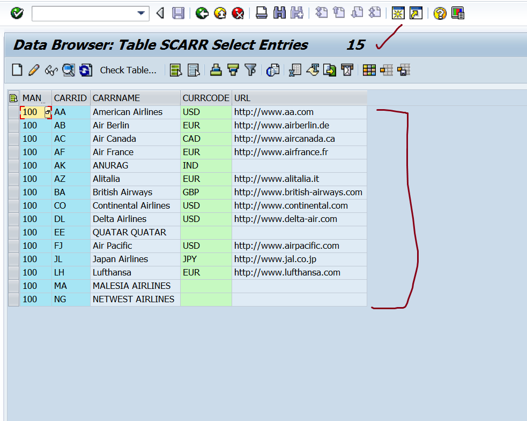Export the list using the spreadsheet icon

click(x=295, y=71)
